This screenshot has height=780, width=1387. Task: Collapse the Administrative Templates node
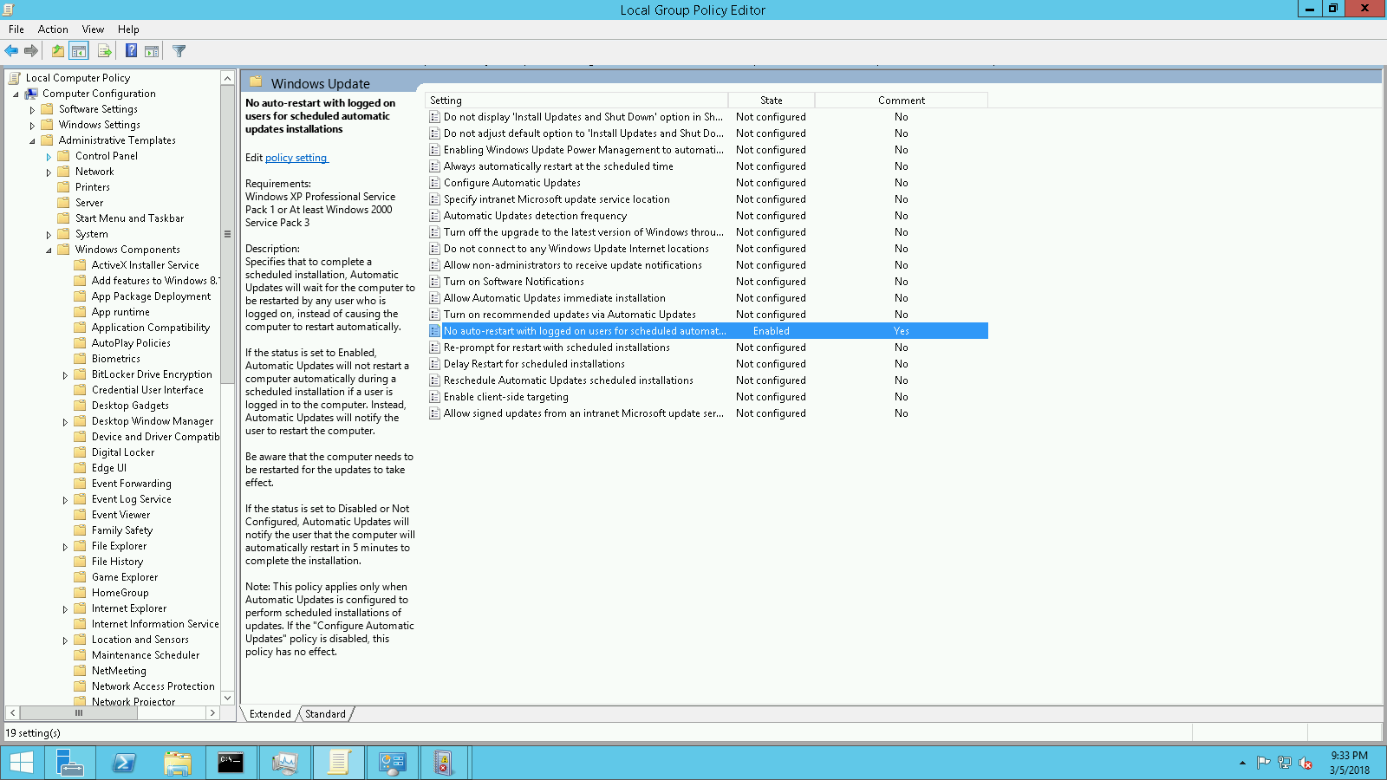(x=32, y=141)
